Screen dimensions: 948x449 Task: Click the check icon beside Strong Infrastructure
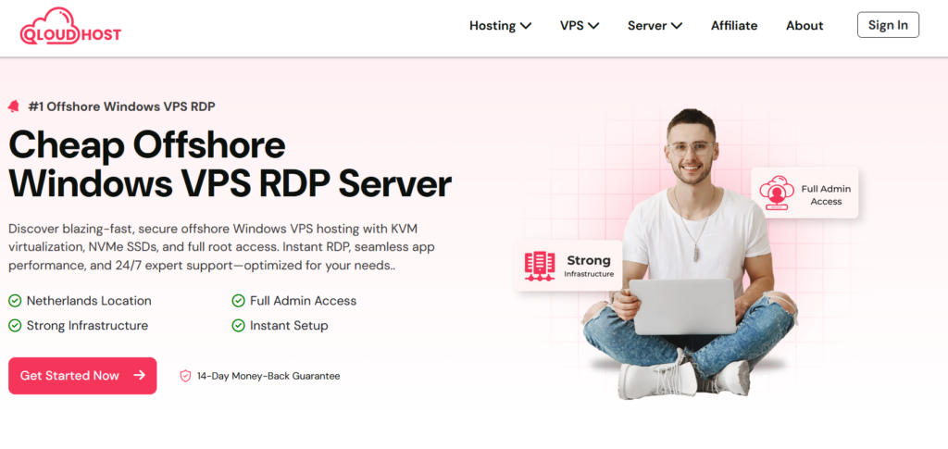15,326
